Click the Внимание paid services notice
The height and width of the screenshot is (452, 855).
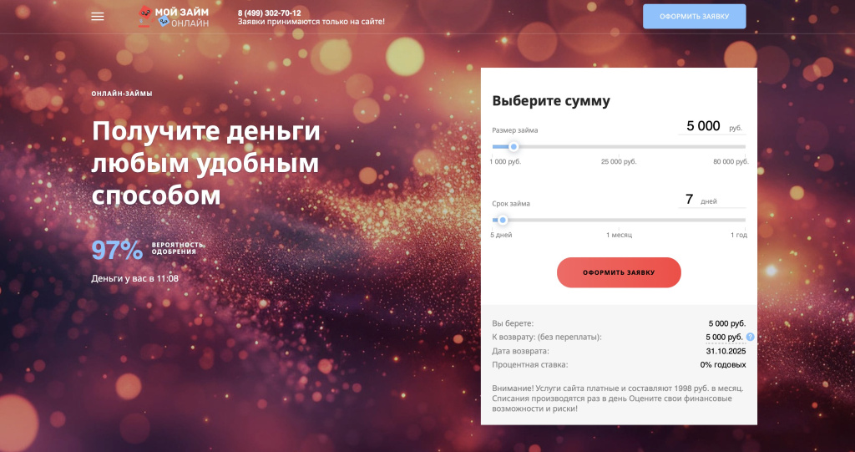click(618, 398)
